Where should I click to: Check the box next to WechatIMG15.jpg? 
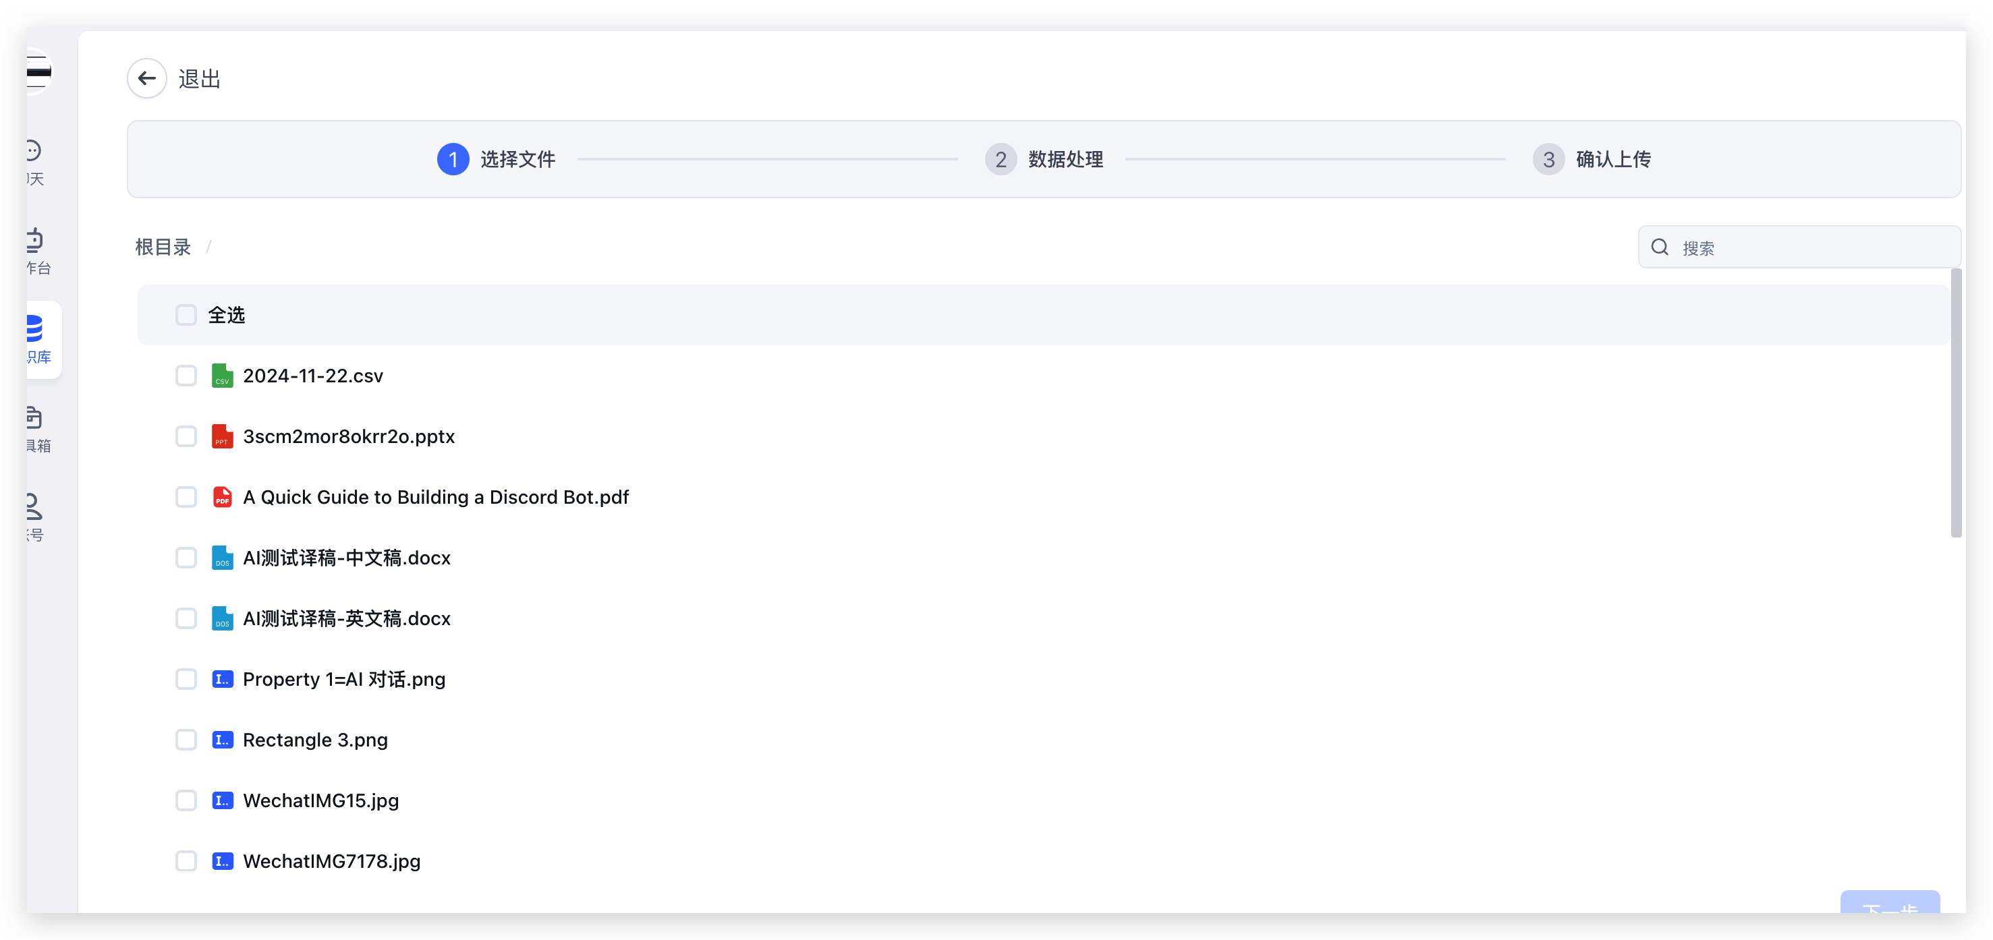[x=186, y=800]
